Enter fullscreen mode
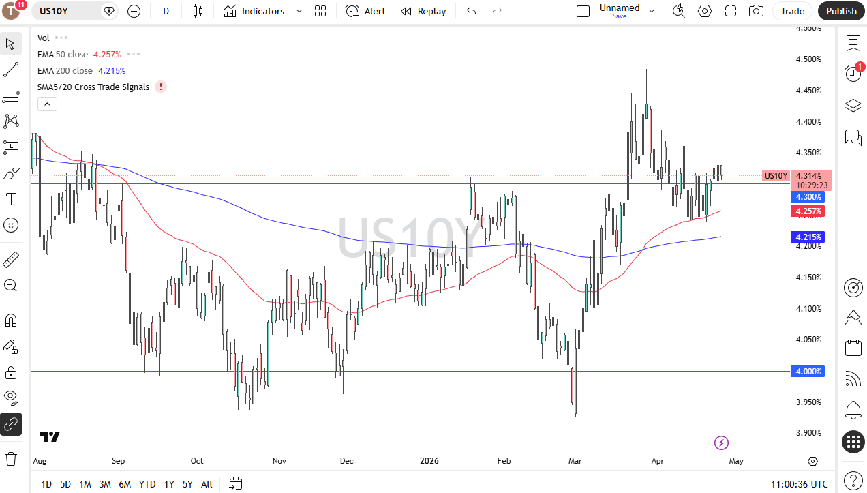 point(731,11)
